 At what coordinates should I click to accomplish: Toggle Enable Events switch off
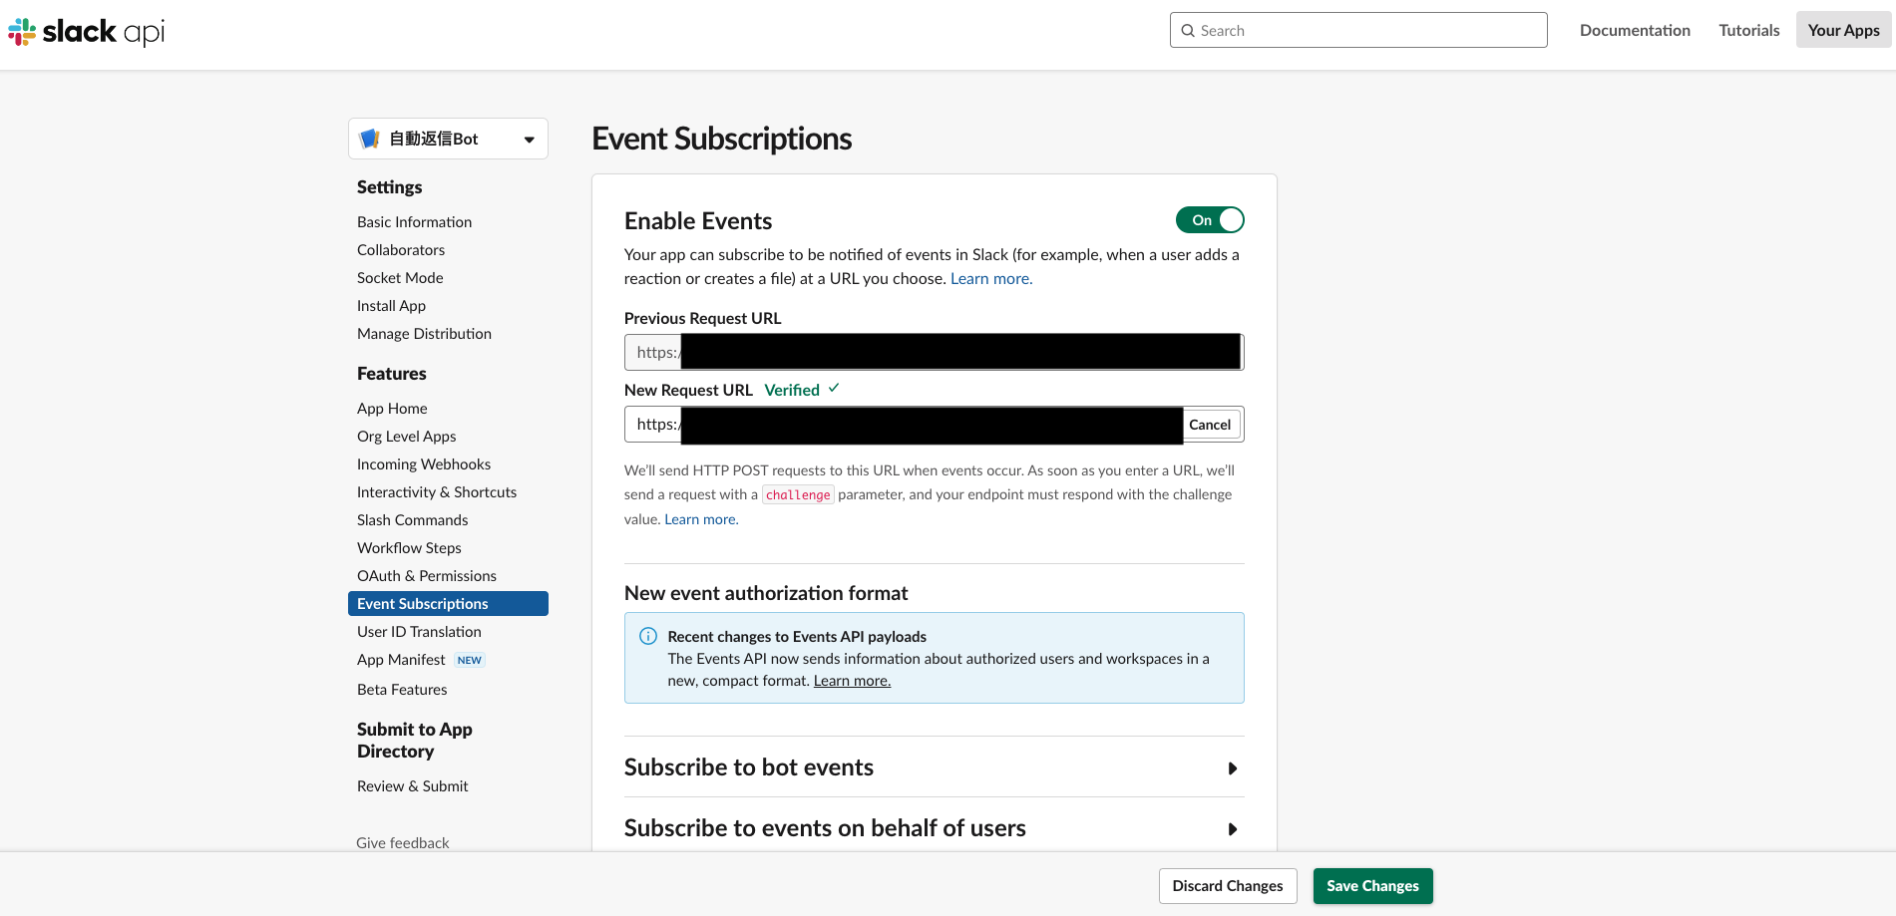[1210, 220]
